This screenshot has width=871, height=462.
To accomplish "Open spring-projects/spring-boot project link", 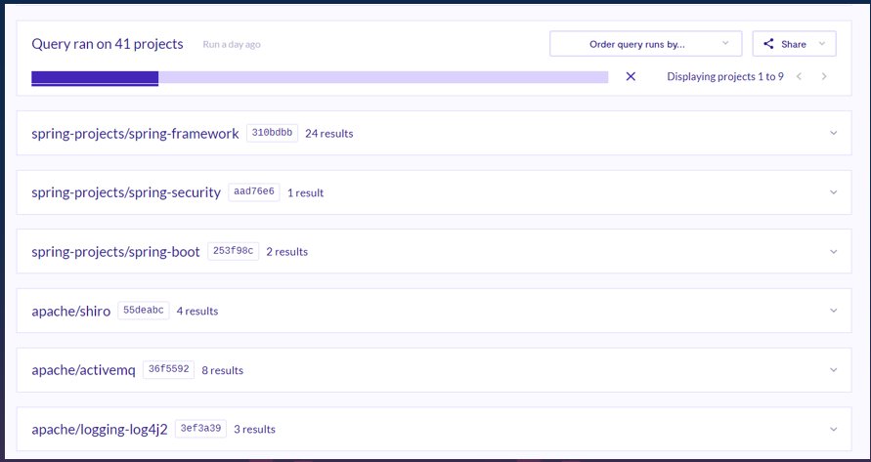I will [x=115, y=252].
